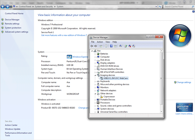Go back using the Control Panel back arrow
Screen dimensions: 195x140
coord(3,7)
